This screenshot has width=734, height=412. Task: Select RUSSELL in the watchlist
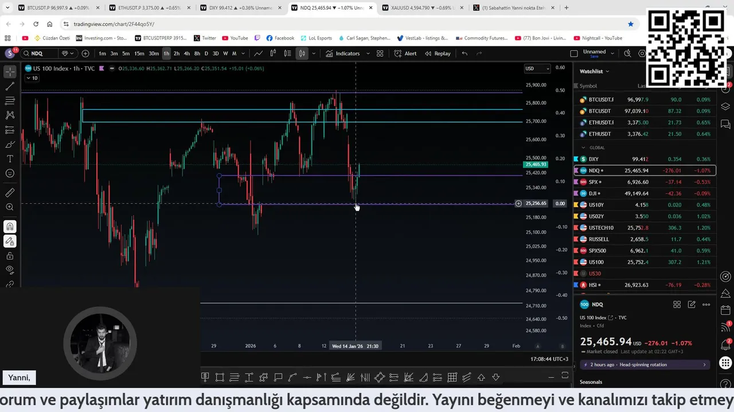click(645, 239)
